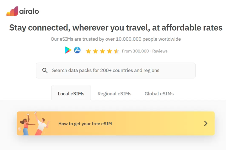226x150 pixels.
Task: Open the "How to get your free eSIM" link
Action: 85,123
